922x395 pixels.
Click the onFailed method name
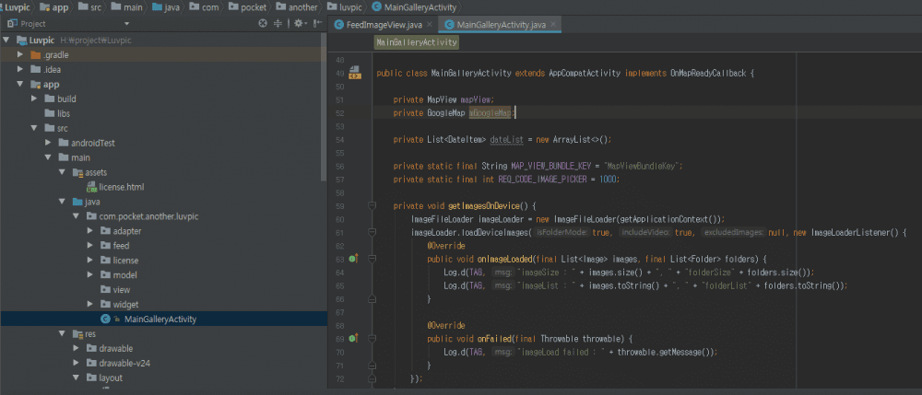pyautogui.click(x=494, y=339)
